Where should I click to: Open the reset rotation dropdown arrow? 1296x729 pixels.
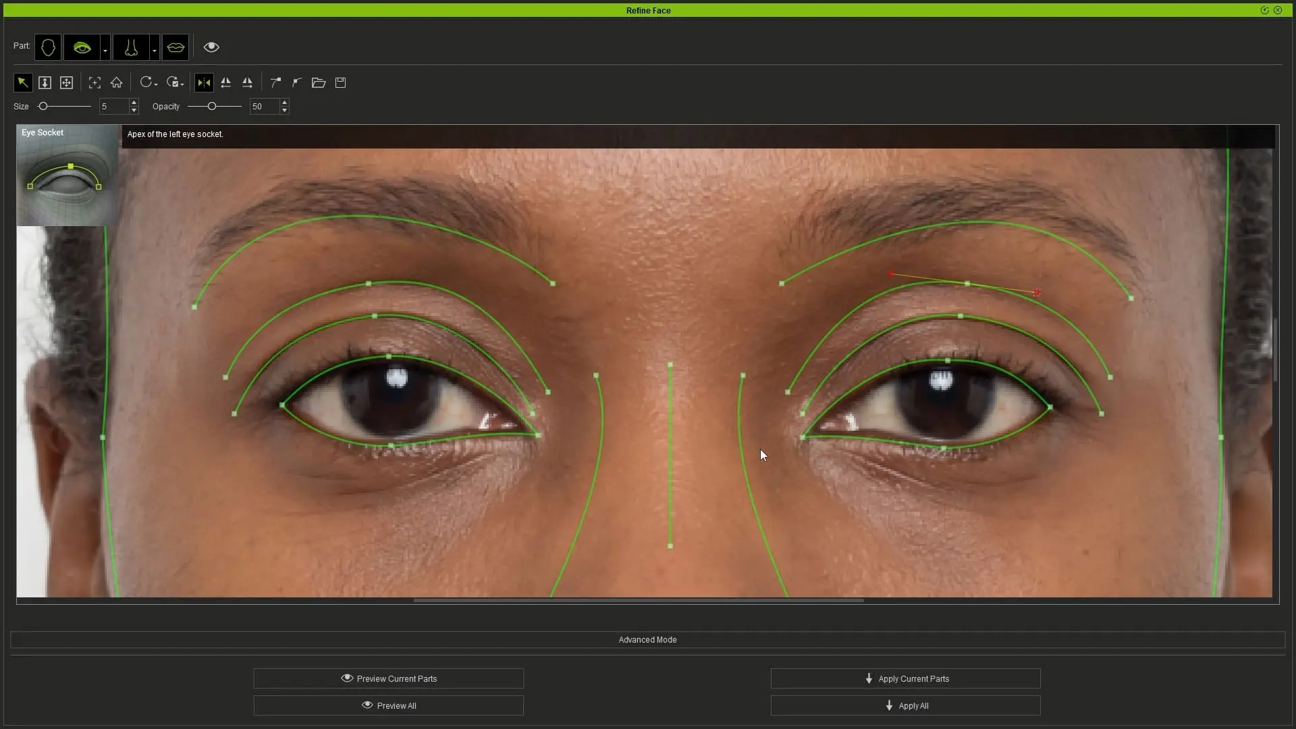point(157,84)
